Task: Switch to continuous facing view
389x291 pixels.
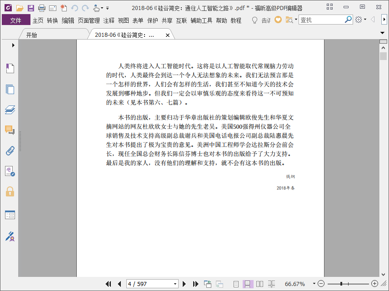Action: [272, 284]
